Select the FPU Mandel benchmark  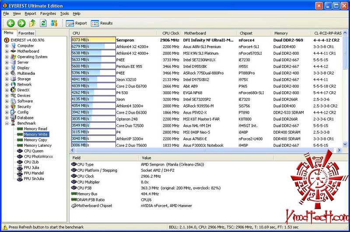pyautogui.click(x=34, y=173)
